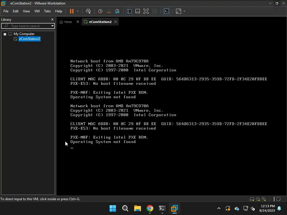Viewport: 287px width, 215px height.
Task: Click inside the VM console screen
Action: click(171, 111)
